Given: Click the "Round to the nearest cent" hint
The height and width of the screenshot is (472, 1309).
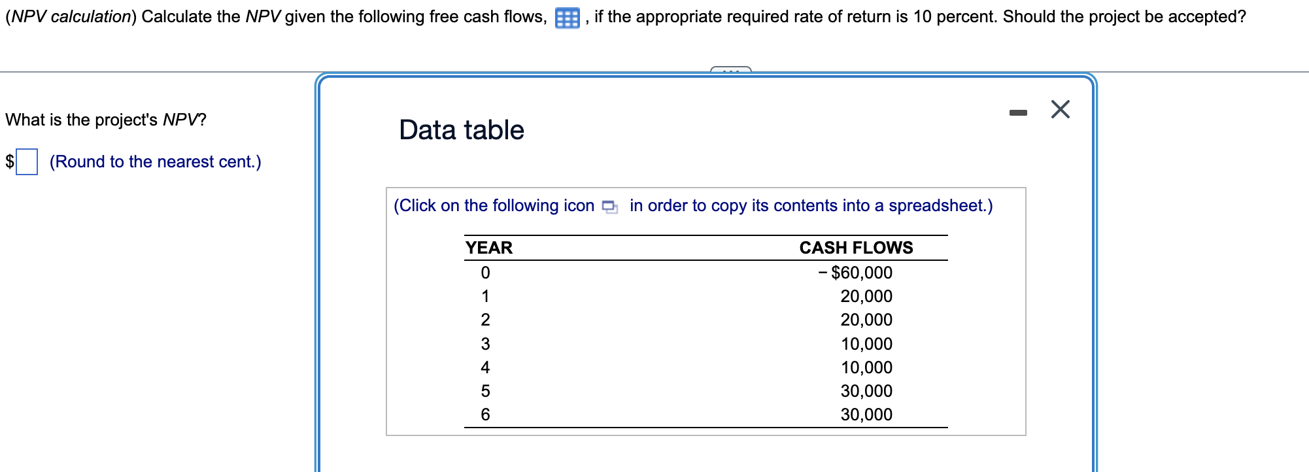Looking at the screenshot, I should pos(156,161).
